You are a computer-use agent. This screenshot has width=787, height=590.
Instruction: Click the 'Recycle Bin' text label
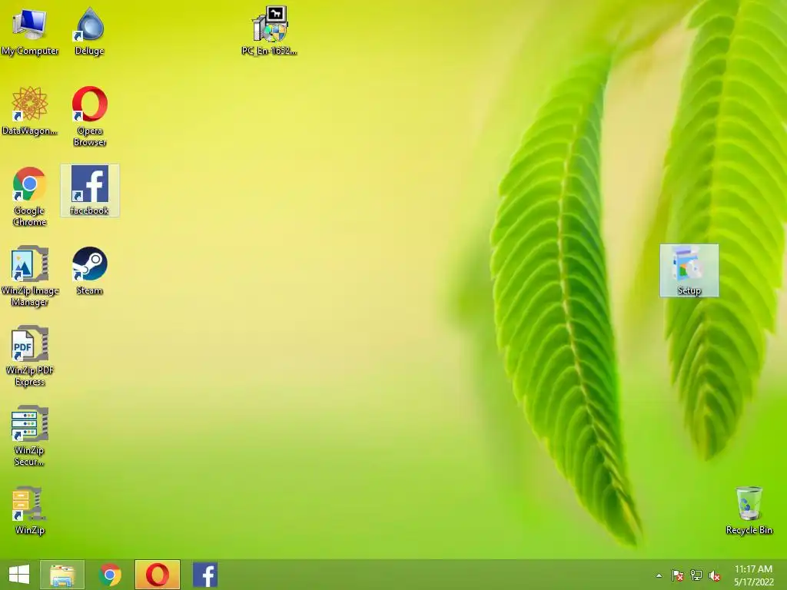point(749,530)
